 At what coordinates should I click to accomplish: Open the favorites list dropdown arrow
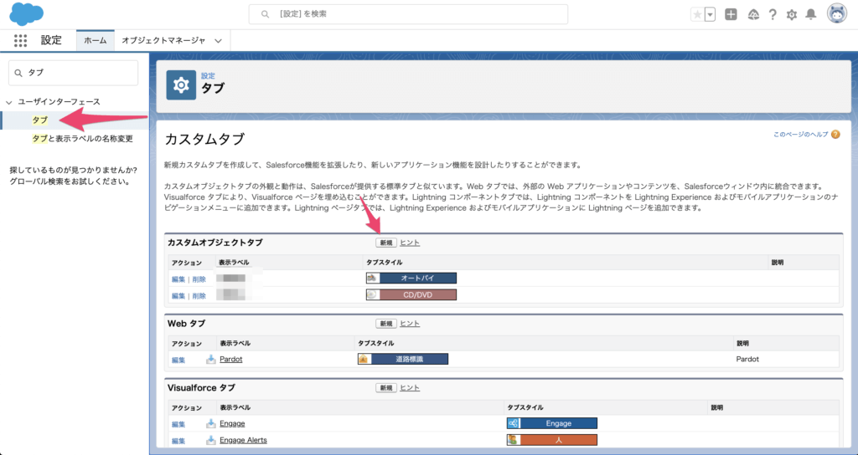(x=711, y=15)
